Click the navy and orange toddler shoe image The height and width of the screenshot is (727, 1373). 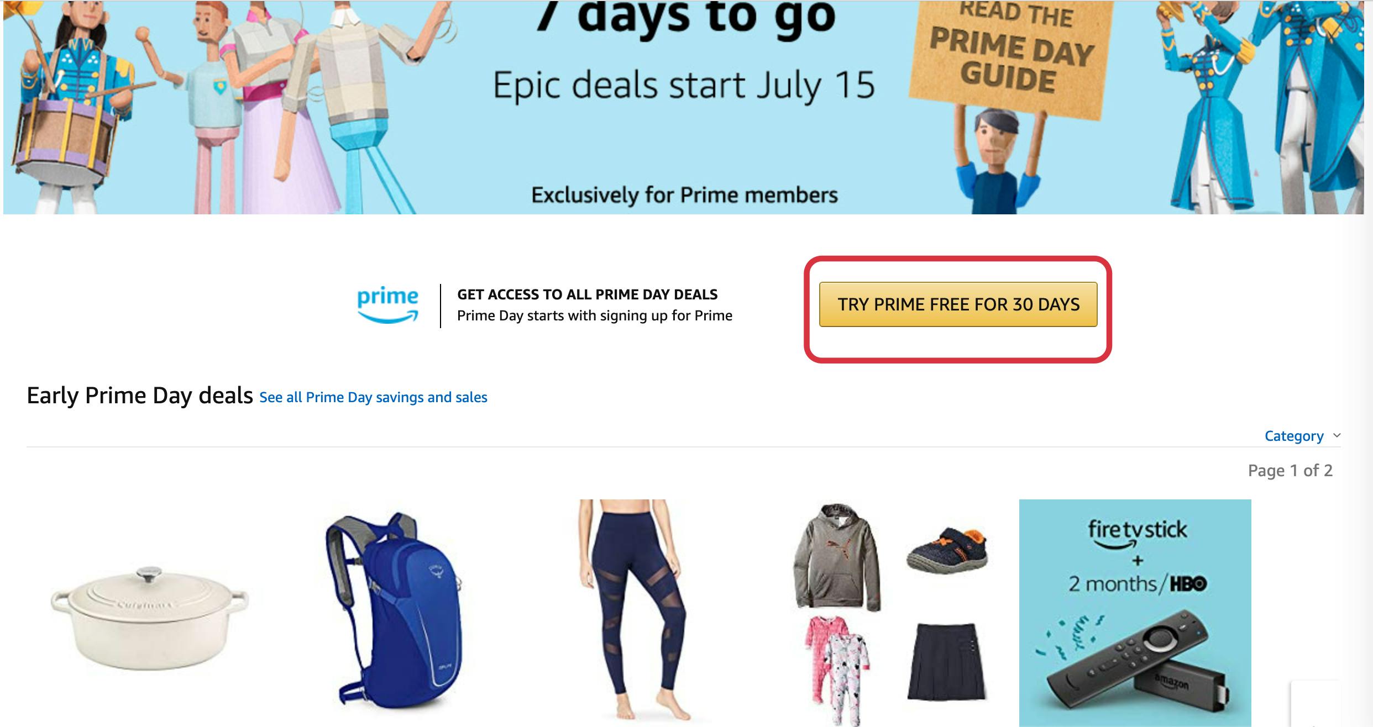click(947, 548)
